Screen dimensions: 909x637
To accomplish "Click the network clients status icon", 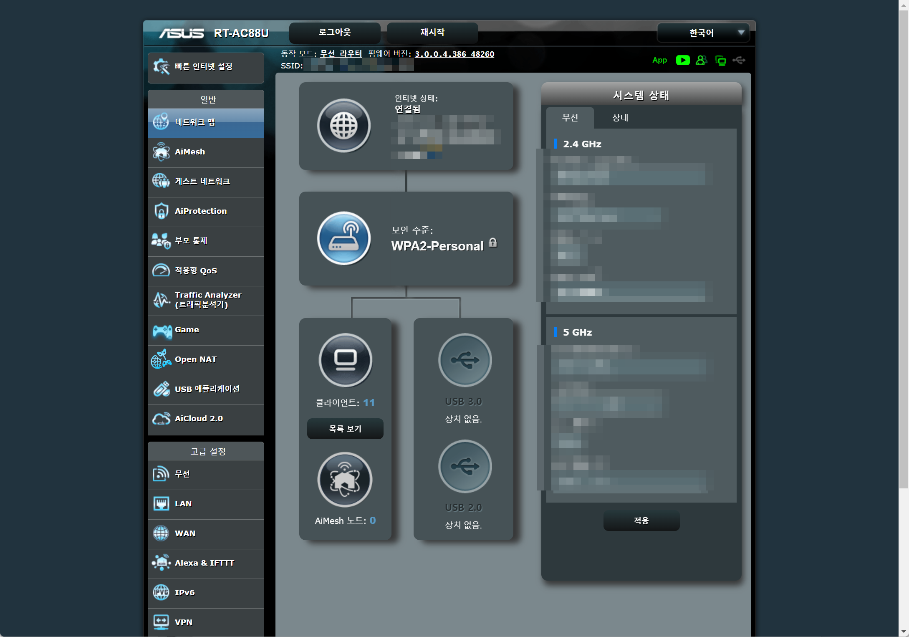I will tap(720, 61).
